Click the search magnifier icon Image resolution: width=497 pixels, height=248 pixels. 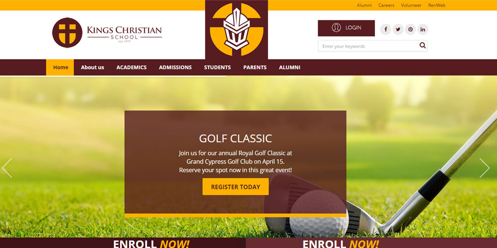[x=422, y=46]
